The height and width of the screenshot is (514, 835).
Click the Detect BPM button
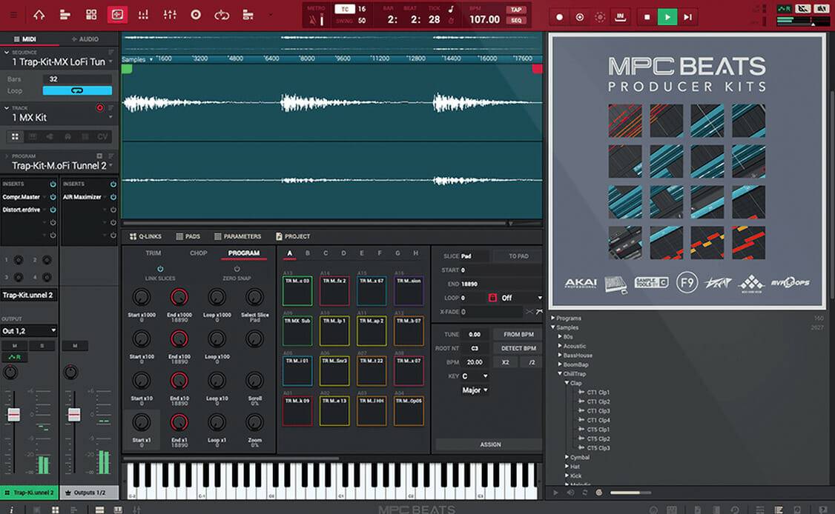coord(517,348)
